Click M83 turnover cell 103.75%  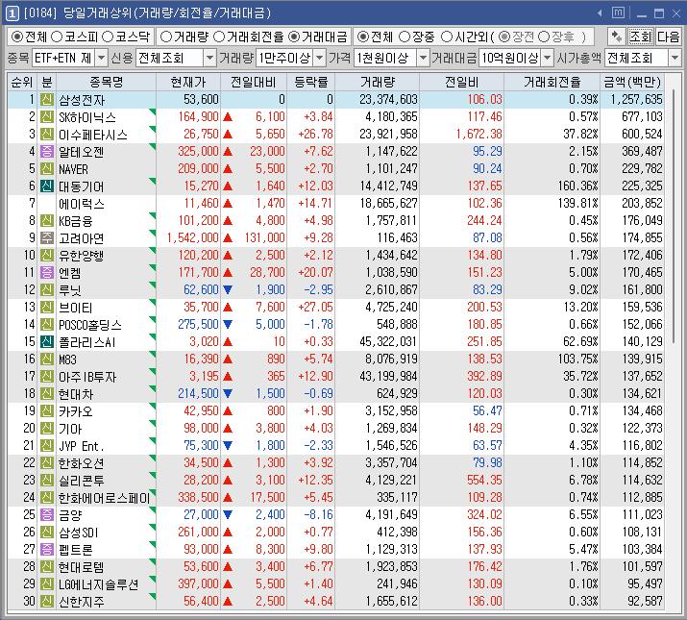pyautogui.click(x=577, y=360)
